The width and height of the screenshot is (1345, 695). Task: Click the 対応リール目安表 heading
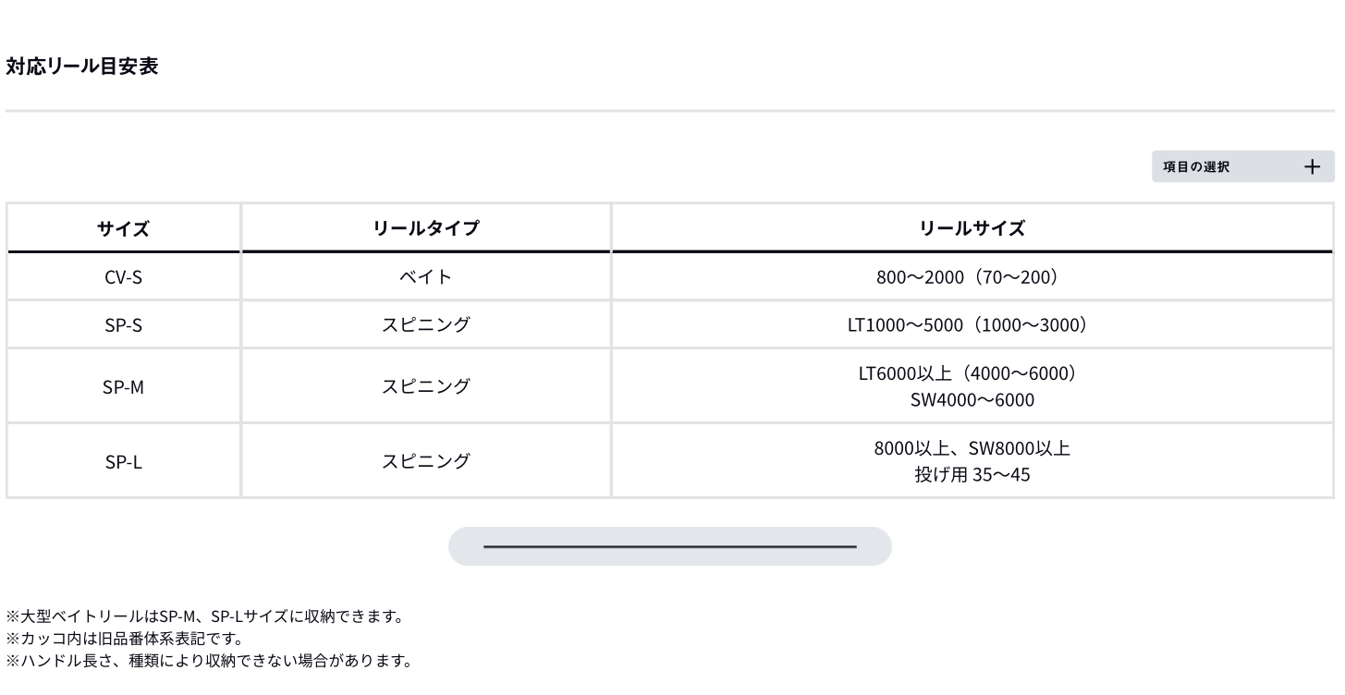[82, 67]
